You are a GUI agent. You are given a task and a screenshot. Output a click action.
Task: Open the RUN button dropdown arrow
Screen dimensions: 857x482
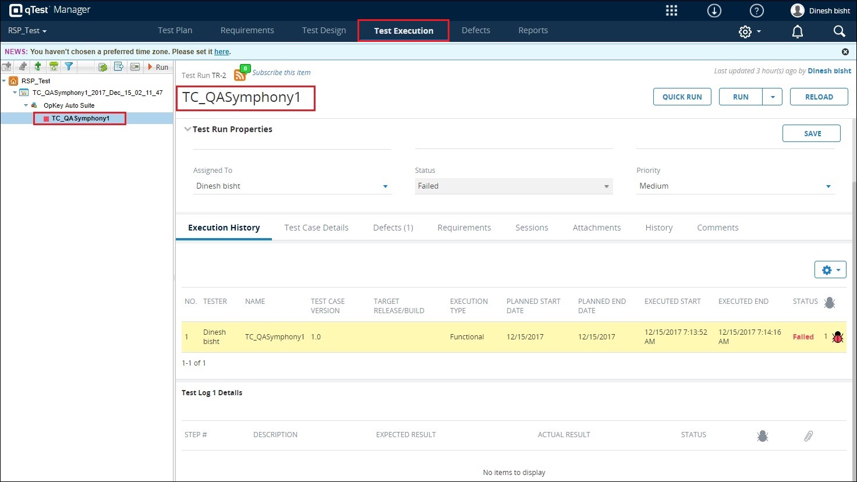(773, 97)
